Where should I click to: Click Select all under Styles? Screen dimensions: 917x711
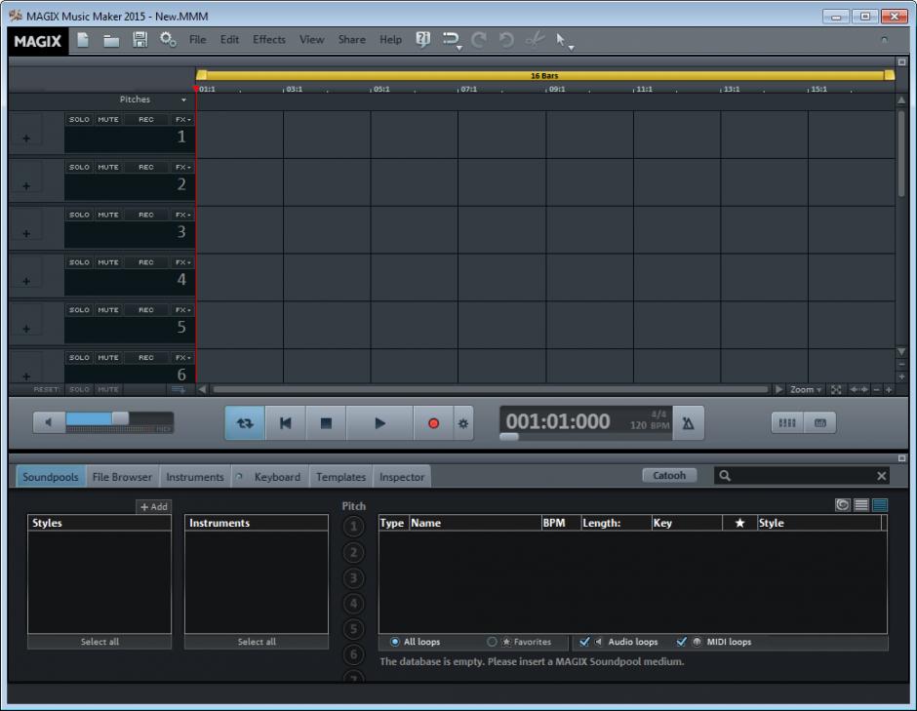[x=100, y=642]
